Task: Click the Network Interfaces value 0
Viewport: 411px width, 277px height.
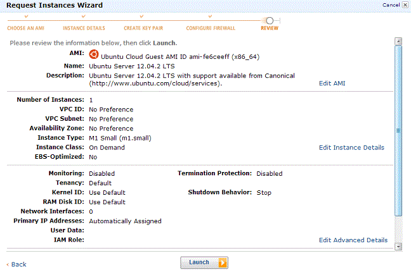Action: pyautogui.click(x=91, y=212)
